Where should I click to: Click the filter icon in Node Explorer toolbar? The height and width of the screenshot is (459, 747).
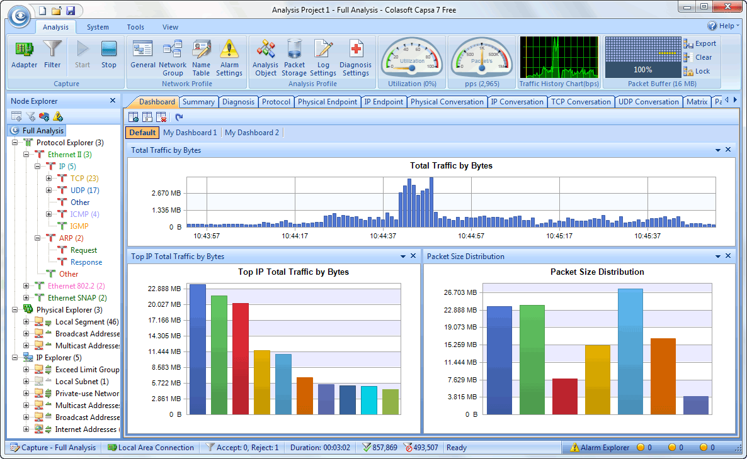tap(30, 116)
